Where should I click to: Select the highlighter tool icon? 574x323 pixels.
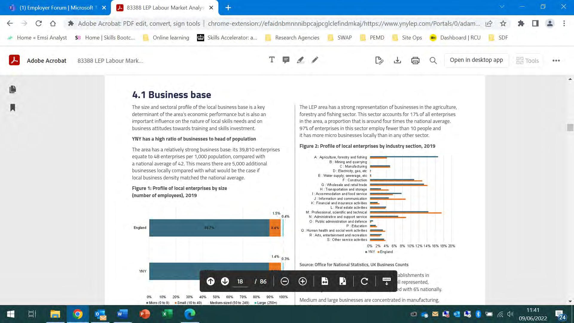pos(300,60)
